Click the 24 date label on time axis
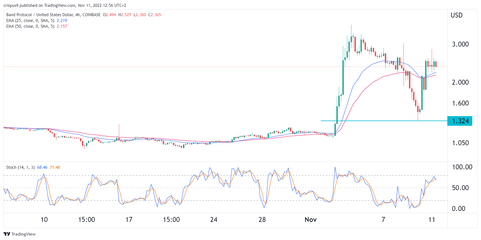The image size is (481, 240). (214, 219)
